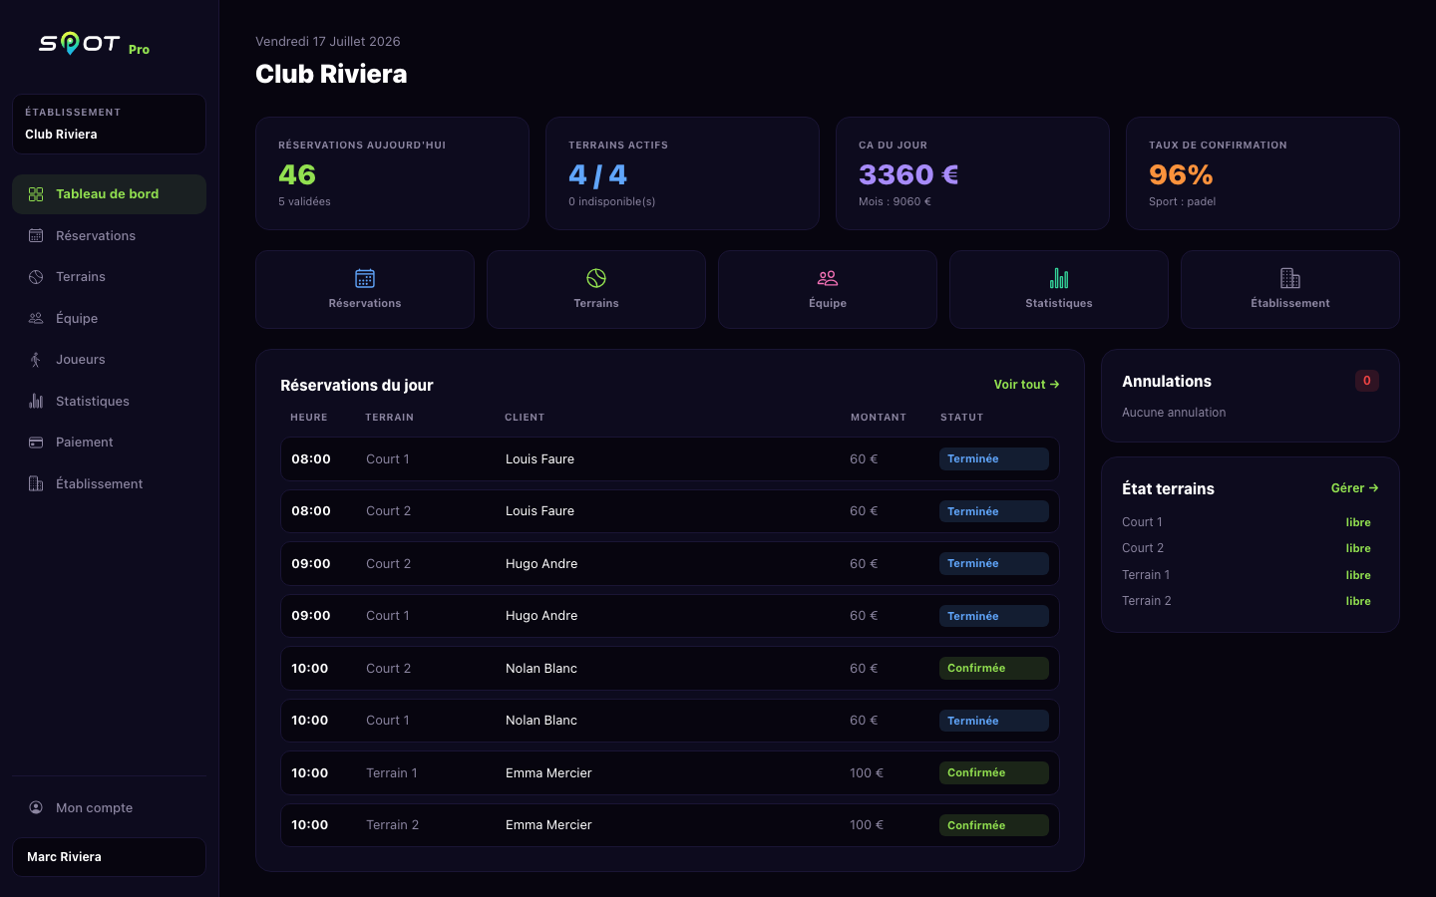Open the Paiement credit card icon
Viewport: 1436px width, 897px height.
(x=36, y=443)
